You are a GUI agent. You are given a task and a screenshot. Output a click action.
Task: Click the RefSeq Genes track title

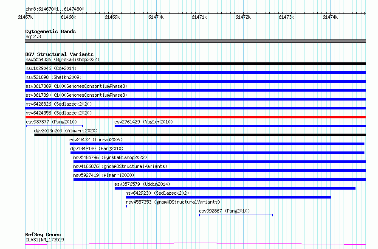(43, 235)
